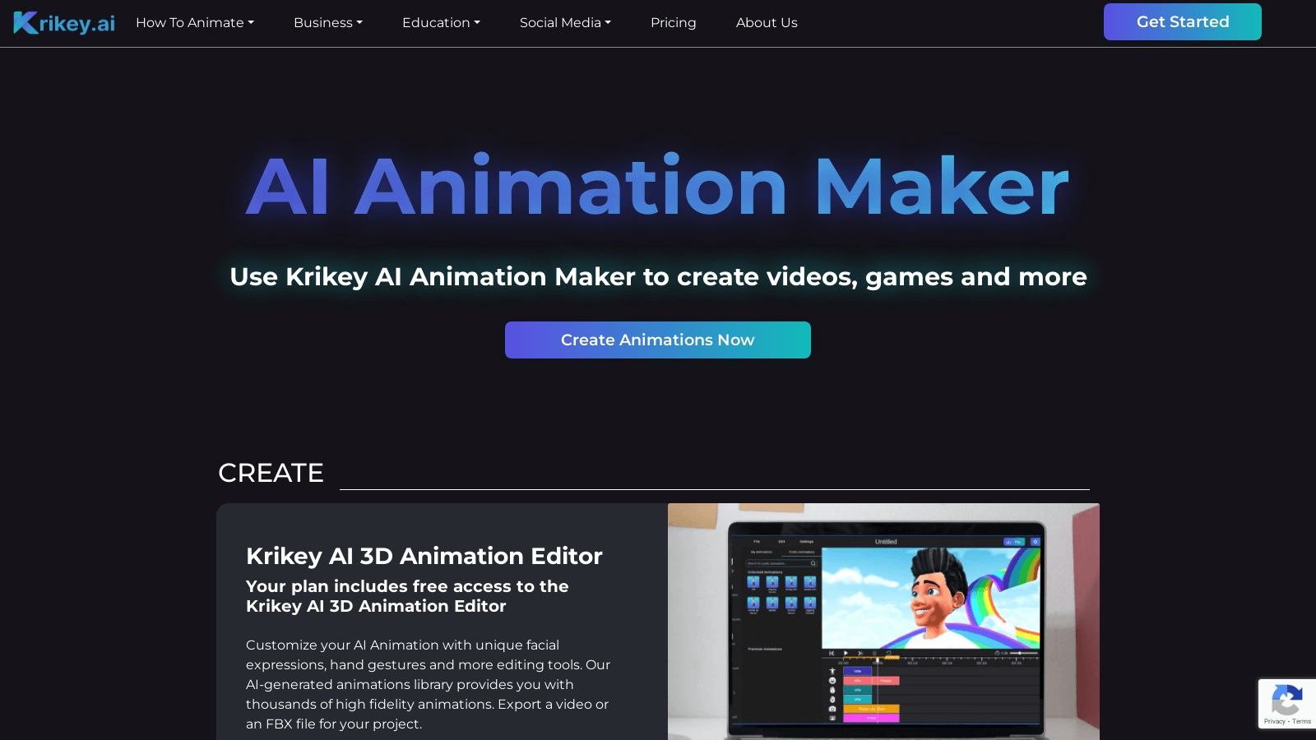Screen dimensions: 1316x740
Task: Open the Education dropdown menu
Action: pos(441,23)
